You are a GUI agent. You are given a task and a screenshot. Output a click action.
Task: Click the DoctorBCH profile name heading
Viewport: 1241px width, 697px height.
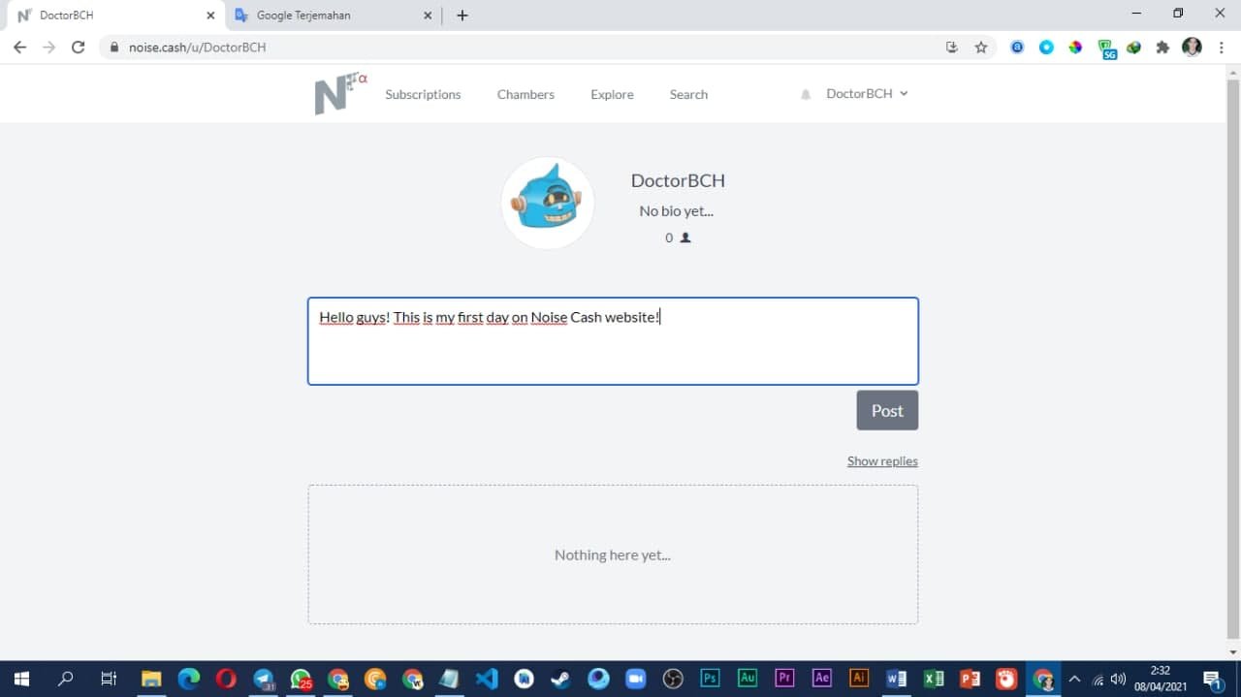click(x=678, y=180)
